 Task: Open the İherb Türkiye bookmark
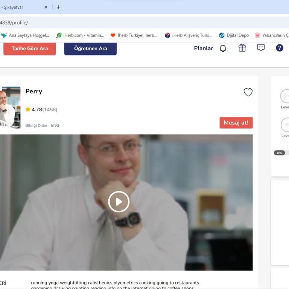coord(134,35)
